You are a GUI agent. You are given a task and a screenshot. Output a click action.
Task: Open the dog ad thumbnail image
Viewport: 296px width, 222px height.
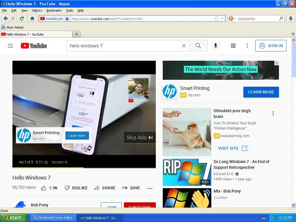tap(187, 132)
